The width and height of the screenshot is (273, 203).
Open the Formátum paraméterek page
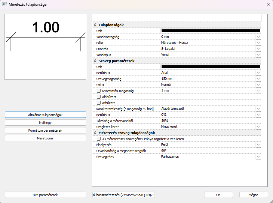[x=45, y=130]
